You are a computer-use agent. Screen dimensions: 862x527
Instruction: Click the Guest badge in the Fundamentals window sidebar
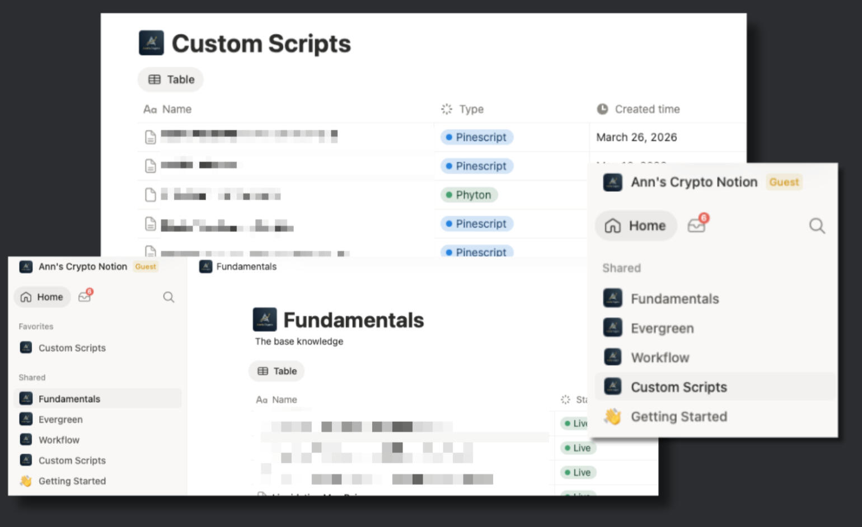coord(146,267)
